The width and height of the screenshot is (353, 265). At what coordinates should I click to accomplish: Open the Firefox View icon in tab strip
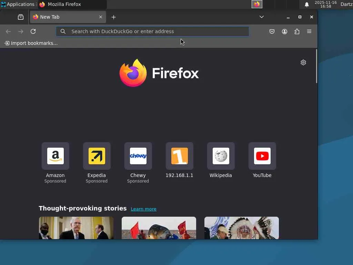coord(20,17)
